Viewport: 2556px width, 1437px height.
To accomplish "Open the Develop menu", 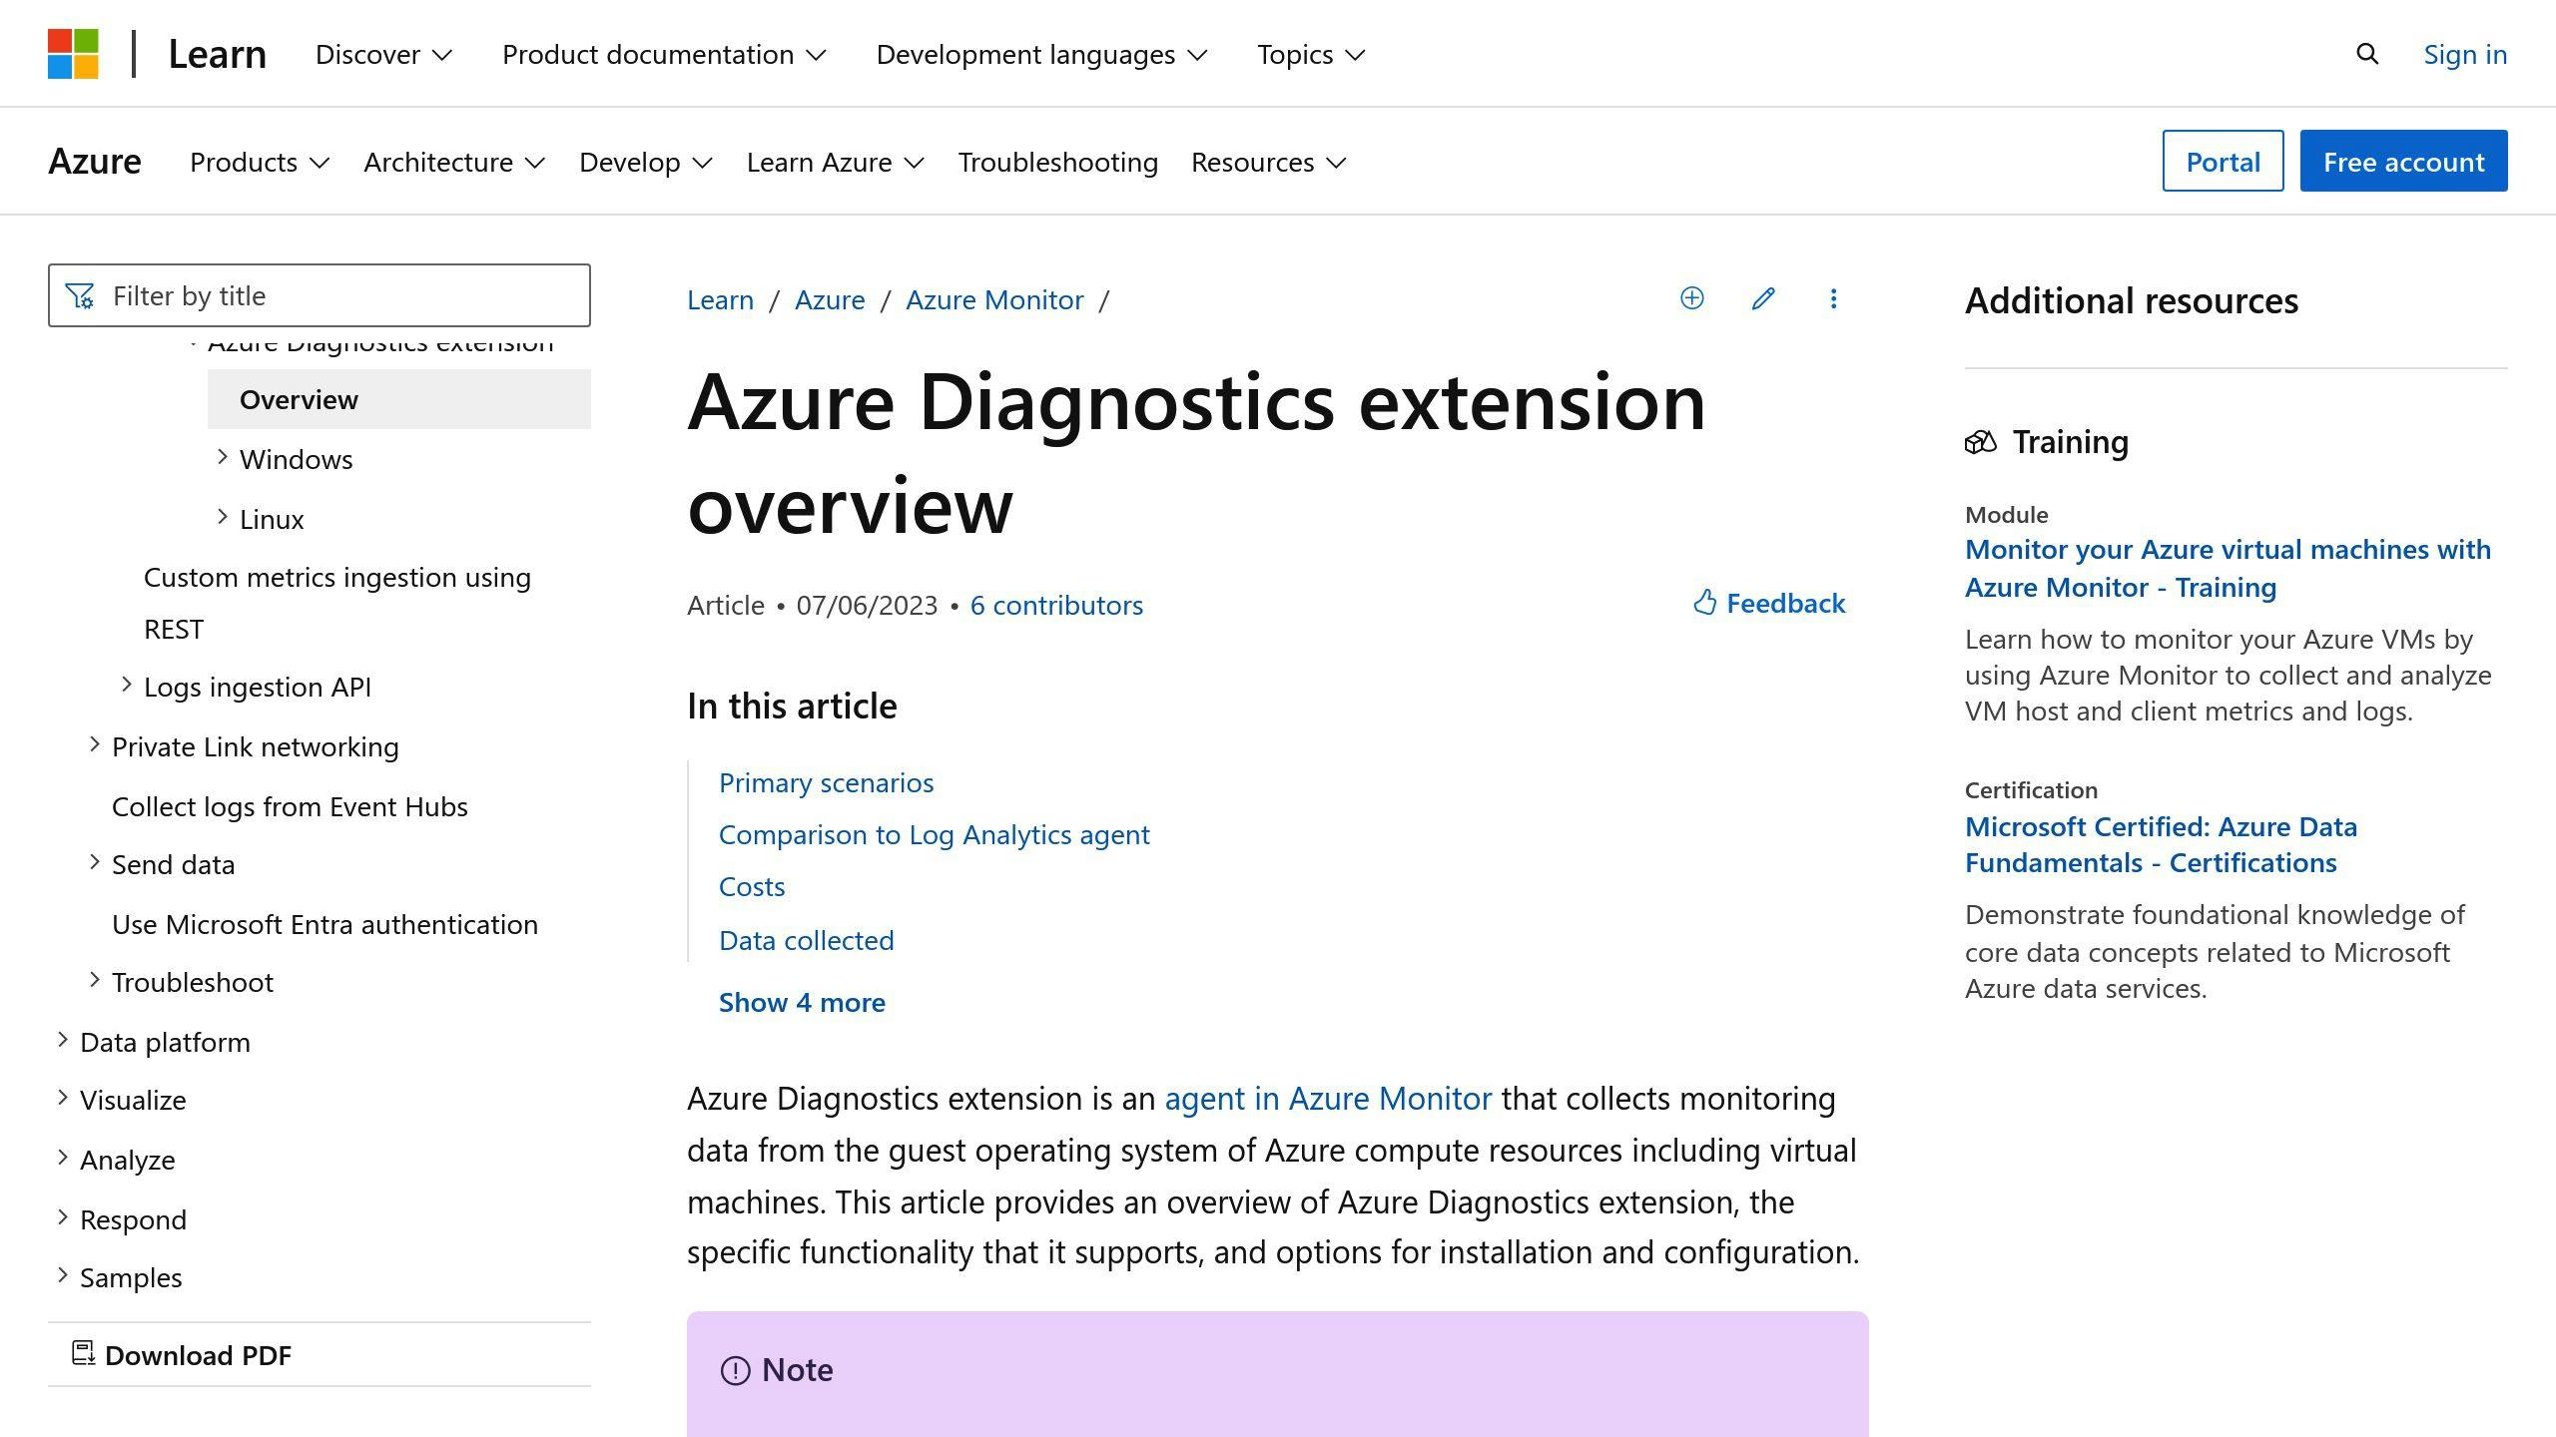I will point(646,162).
